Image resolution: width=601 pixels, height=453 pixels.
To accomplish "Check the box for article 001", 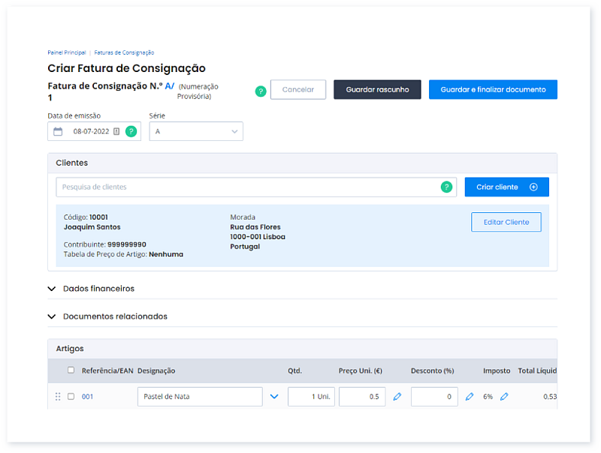I will click(71, 397).
